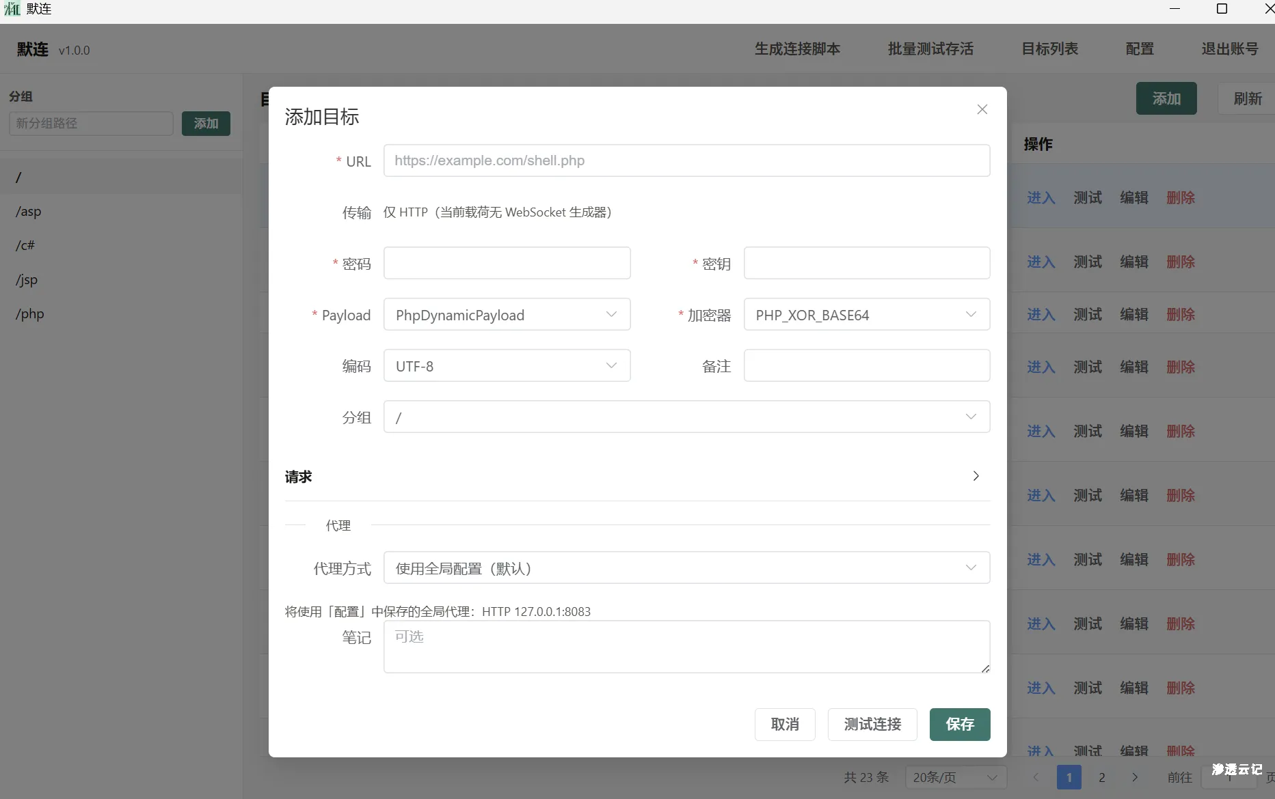Go to page 2 in pagination
1275x799 pixels.
pyautogui.click(x=1101, y=777)
